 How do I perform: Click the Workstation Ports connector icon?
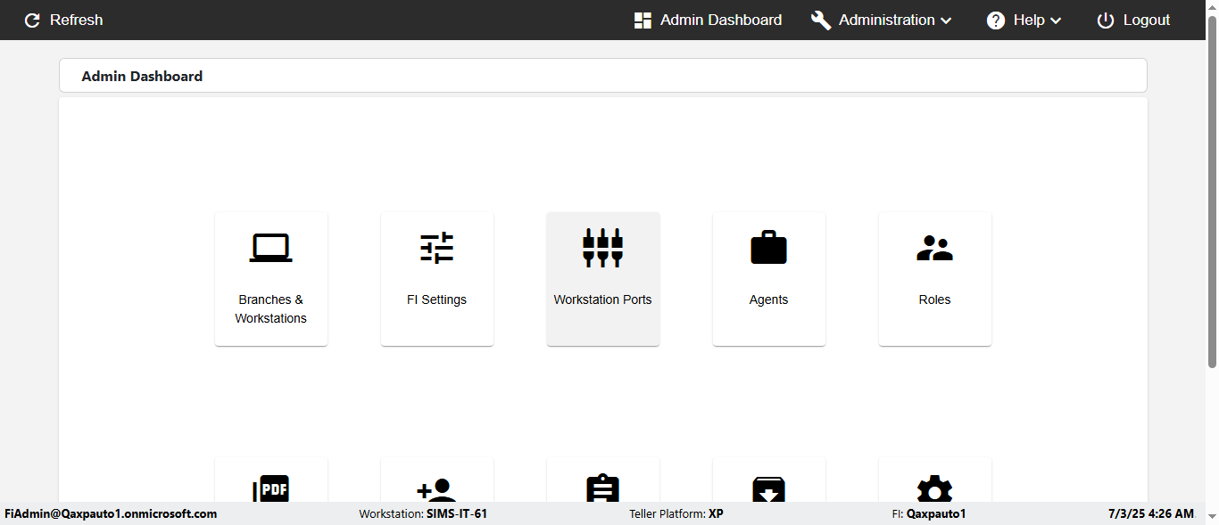point(603,248)
